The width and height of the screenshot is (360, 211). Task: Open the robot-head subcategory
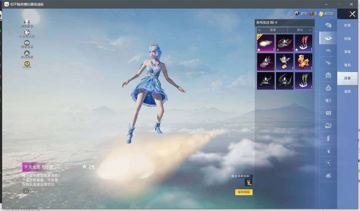328,88
